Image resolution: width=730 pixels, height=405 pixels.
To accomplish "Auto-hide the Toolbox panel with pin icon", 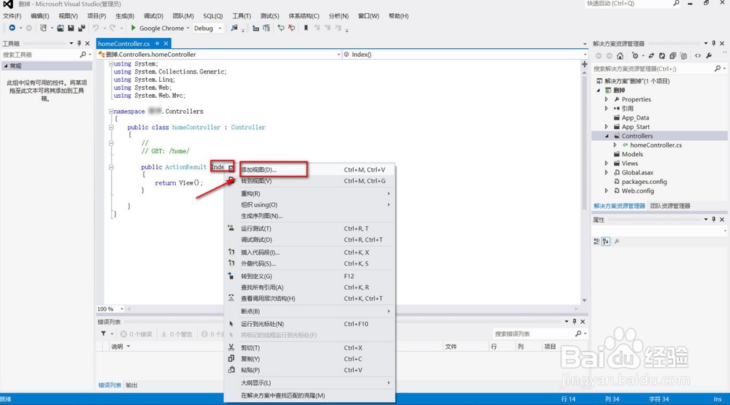I will tap(79, 43).
